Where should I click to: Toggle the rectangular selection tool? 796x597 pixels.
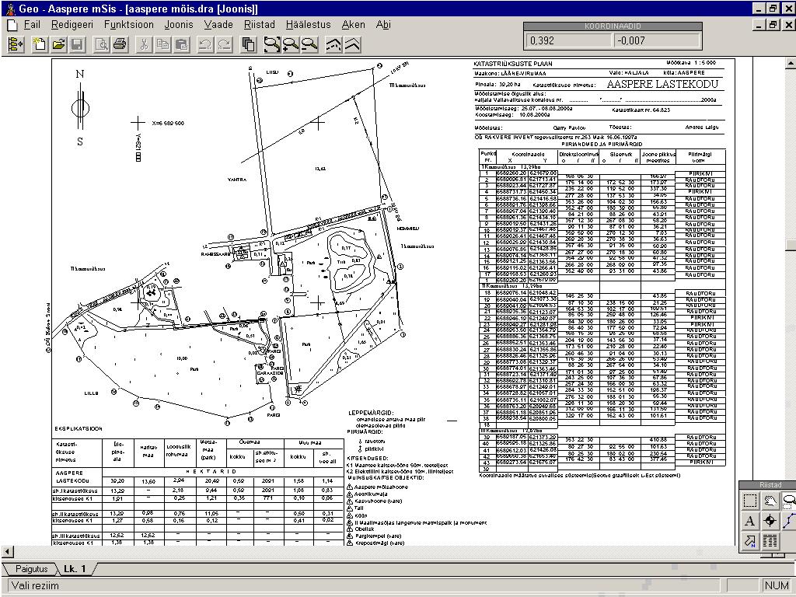pos(750,501)
